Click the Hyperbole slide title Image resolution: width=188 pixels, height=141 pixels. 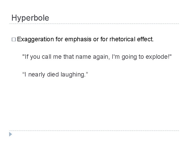tap(30, 18)
